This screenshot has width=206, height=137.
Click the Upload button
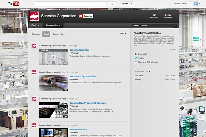pos(125,4)
